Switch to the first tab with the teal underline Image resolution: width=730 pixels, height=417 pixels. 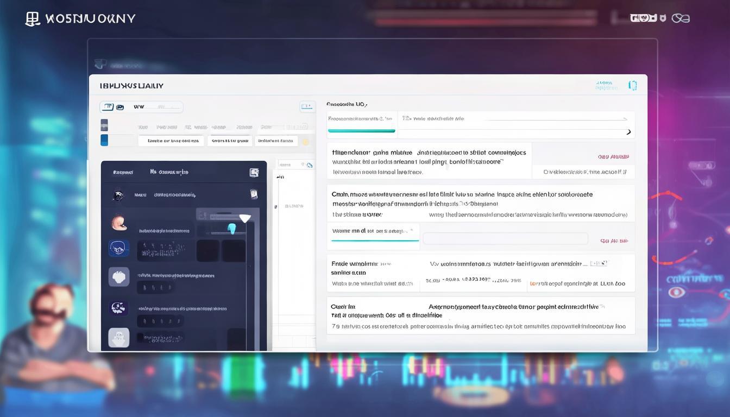pyautogui.click(x=361, y=124)
